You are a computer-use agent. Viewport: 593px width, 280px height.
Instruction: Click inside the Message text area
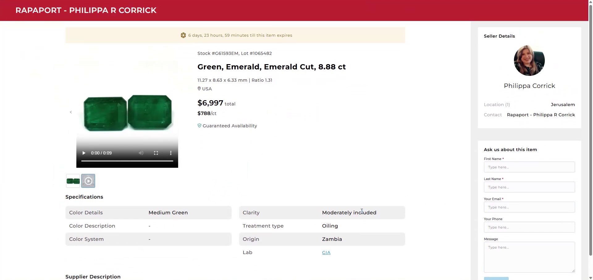point(529,257)
